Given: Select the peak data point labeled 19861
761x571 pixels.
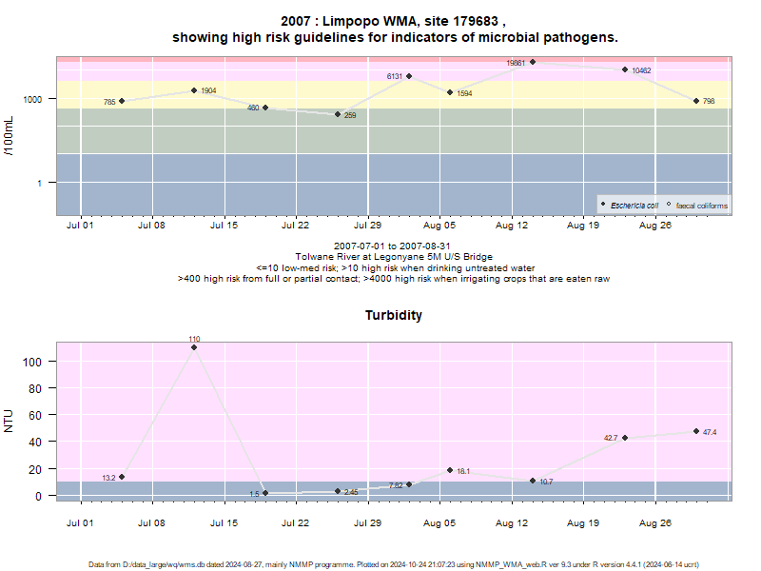Looking at the screenshot, I should pos(533,62).
